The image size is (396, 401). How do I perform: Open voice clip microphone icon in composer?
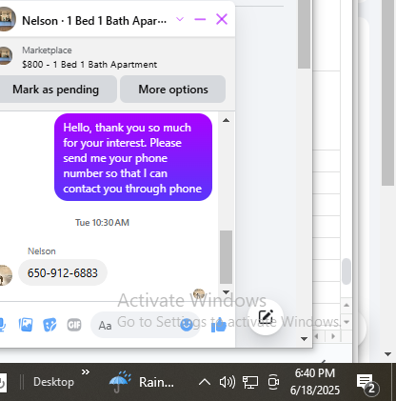[2, 325]
